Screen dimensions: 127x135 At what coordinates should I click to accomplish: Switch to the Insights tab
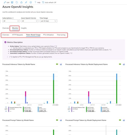point(24,28)
